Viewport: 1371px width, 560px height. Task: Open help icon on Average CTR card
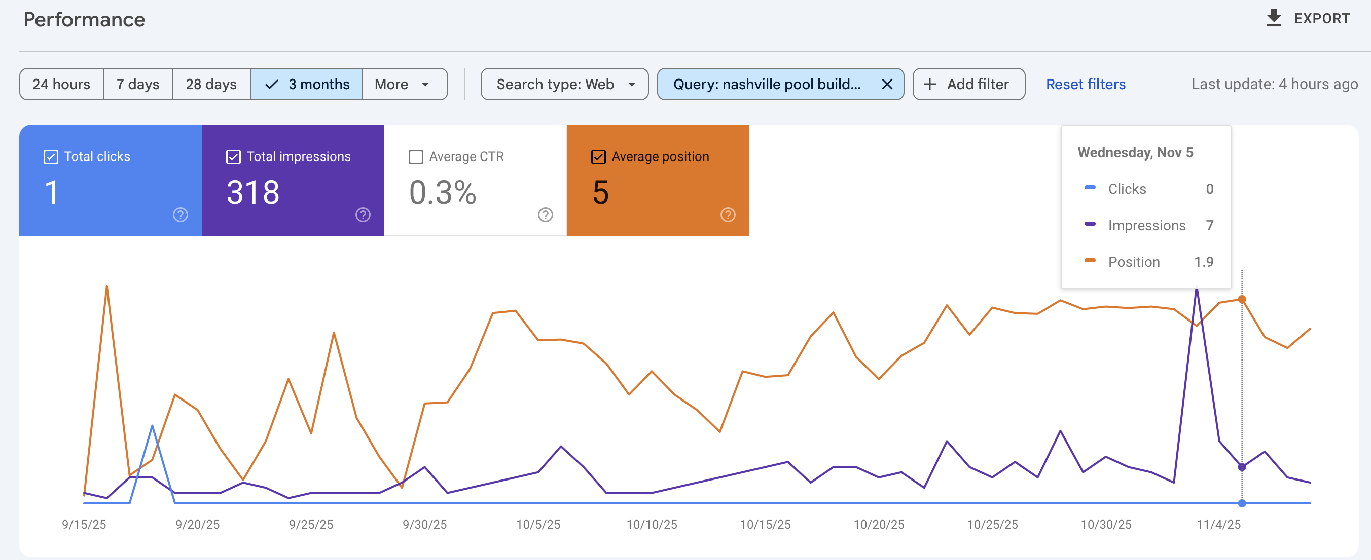click(545, 215)
